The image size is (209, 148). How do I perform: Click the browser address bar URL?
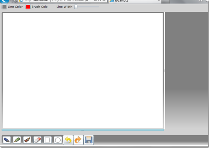tap(54, 1)
